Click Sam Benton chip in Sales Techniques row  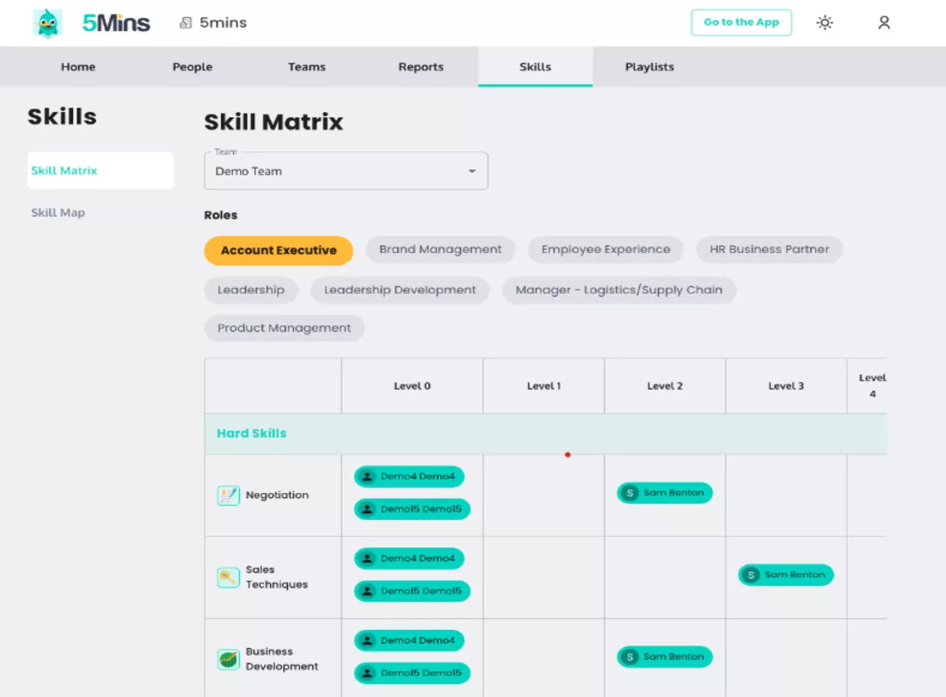(785, 575)
